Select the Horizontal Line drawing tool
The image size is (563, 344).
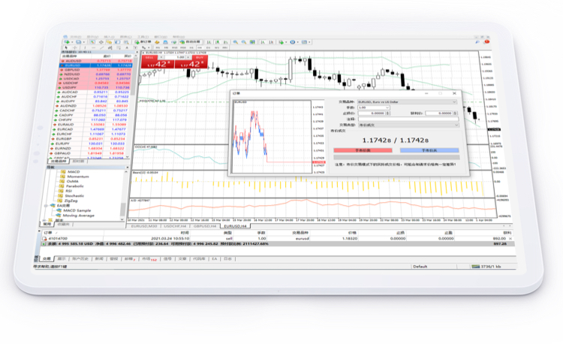pyautogui.click(x=93, y=48)
